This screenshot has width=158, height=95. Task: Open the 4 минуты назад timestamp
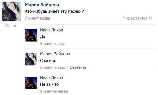[x=54, y=91]
